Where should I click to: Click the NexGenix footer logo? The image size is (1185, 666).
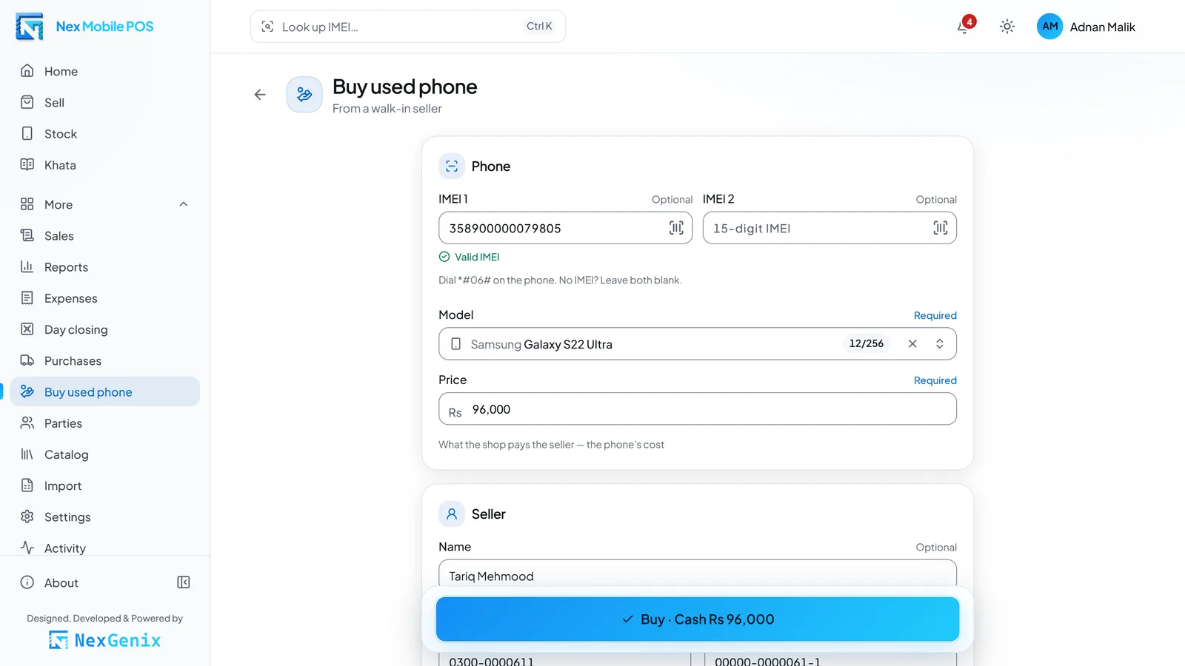[104, 640]
